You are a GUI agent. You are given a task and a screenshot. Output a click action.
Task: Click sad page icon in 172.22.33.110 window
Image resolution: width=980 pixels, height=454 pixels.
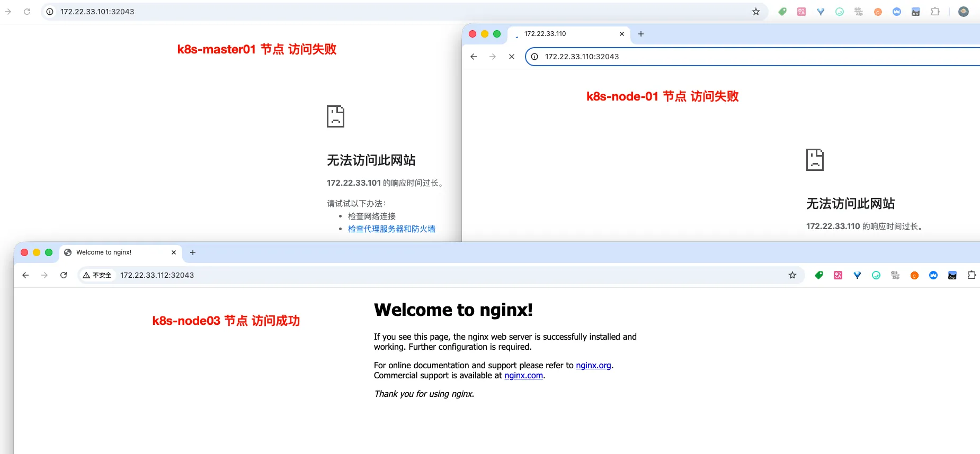[815, 160]
